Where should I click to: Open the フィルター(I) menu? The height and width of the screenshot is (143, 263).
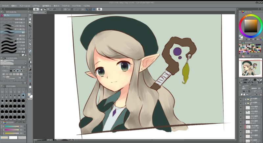(65, 6)
